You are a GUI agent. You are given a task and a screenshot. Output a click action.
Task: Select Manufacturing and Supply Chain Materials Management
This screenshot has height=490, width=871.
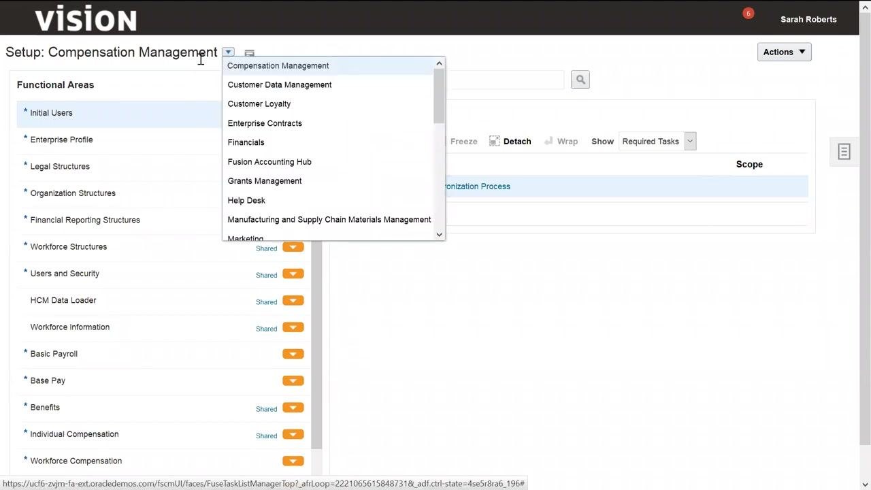328,219
